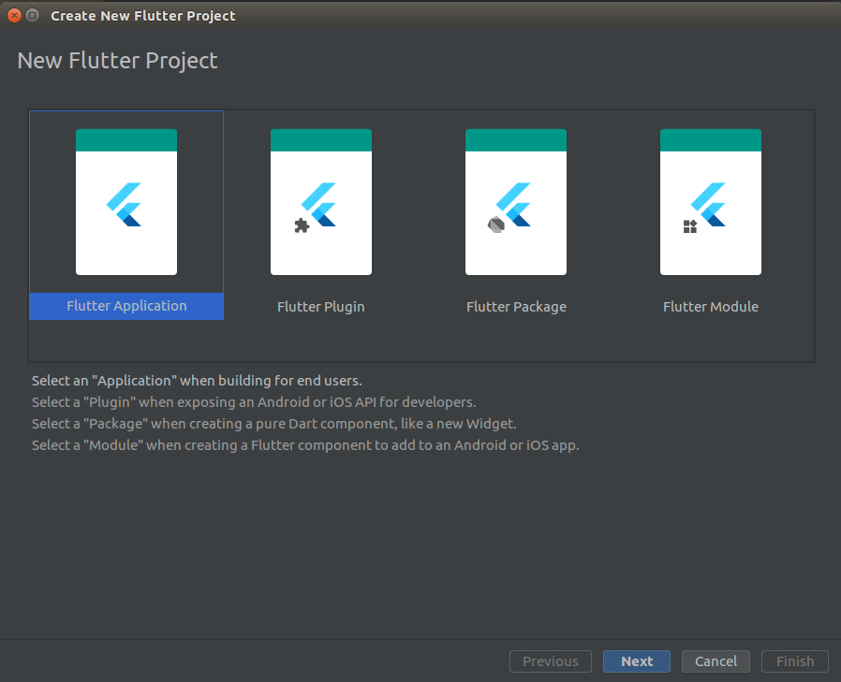Click the "Package" description line

(x=274, y=424)
